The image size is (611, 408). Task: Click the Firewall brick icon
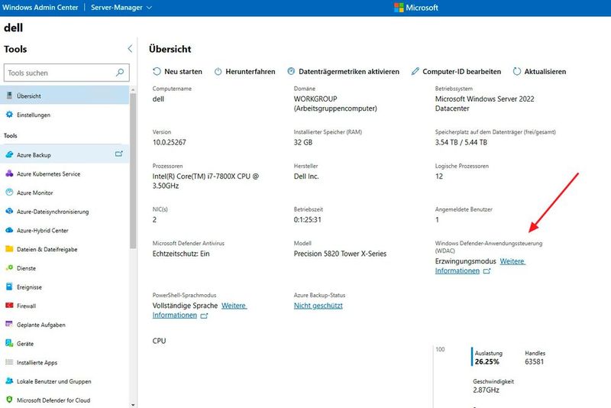point(9,306)
